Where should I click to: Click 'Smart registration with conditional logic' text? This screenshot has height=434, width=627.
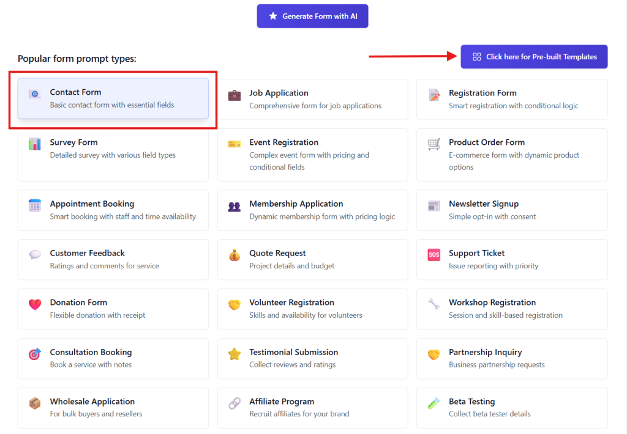click(514, 106)
